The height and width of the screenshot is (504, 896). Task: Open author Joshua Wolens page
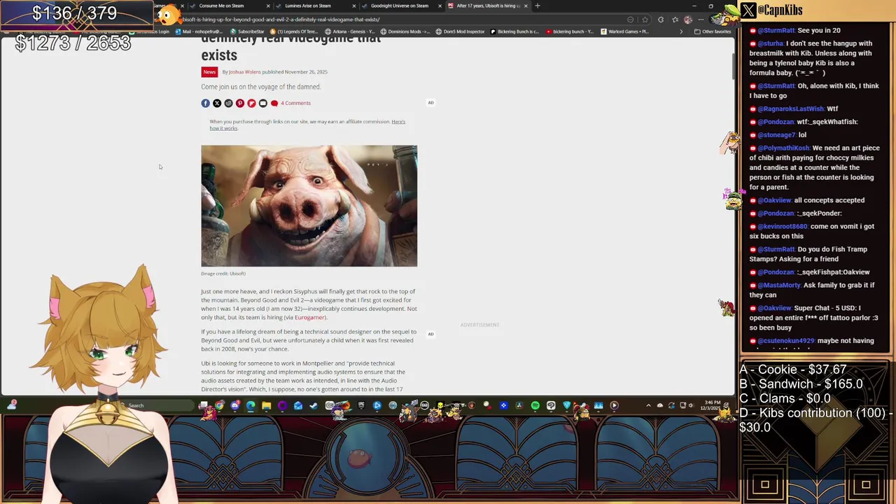[244, 72]
